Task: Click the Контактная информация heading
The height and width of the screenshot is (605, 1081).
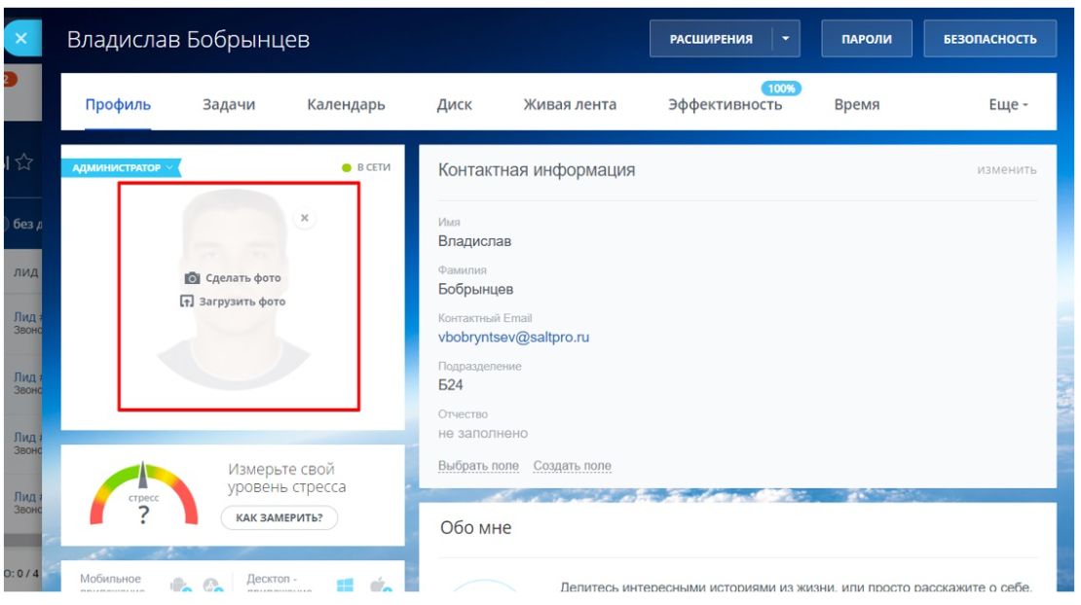Action: [x=537, y=170]
